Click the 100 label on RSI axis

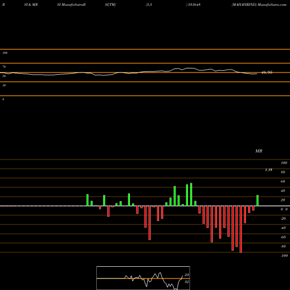5,53
